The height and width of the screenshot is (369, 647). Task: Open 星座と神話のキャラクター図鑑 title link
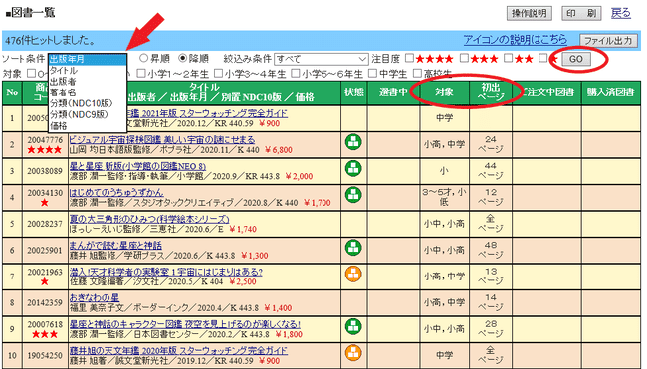[x=185, y=324]
